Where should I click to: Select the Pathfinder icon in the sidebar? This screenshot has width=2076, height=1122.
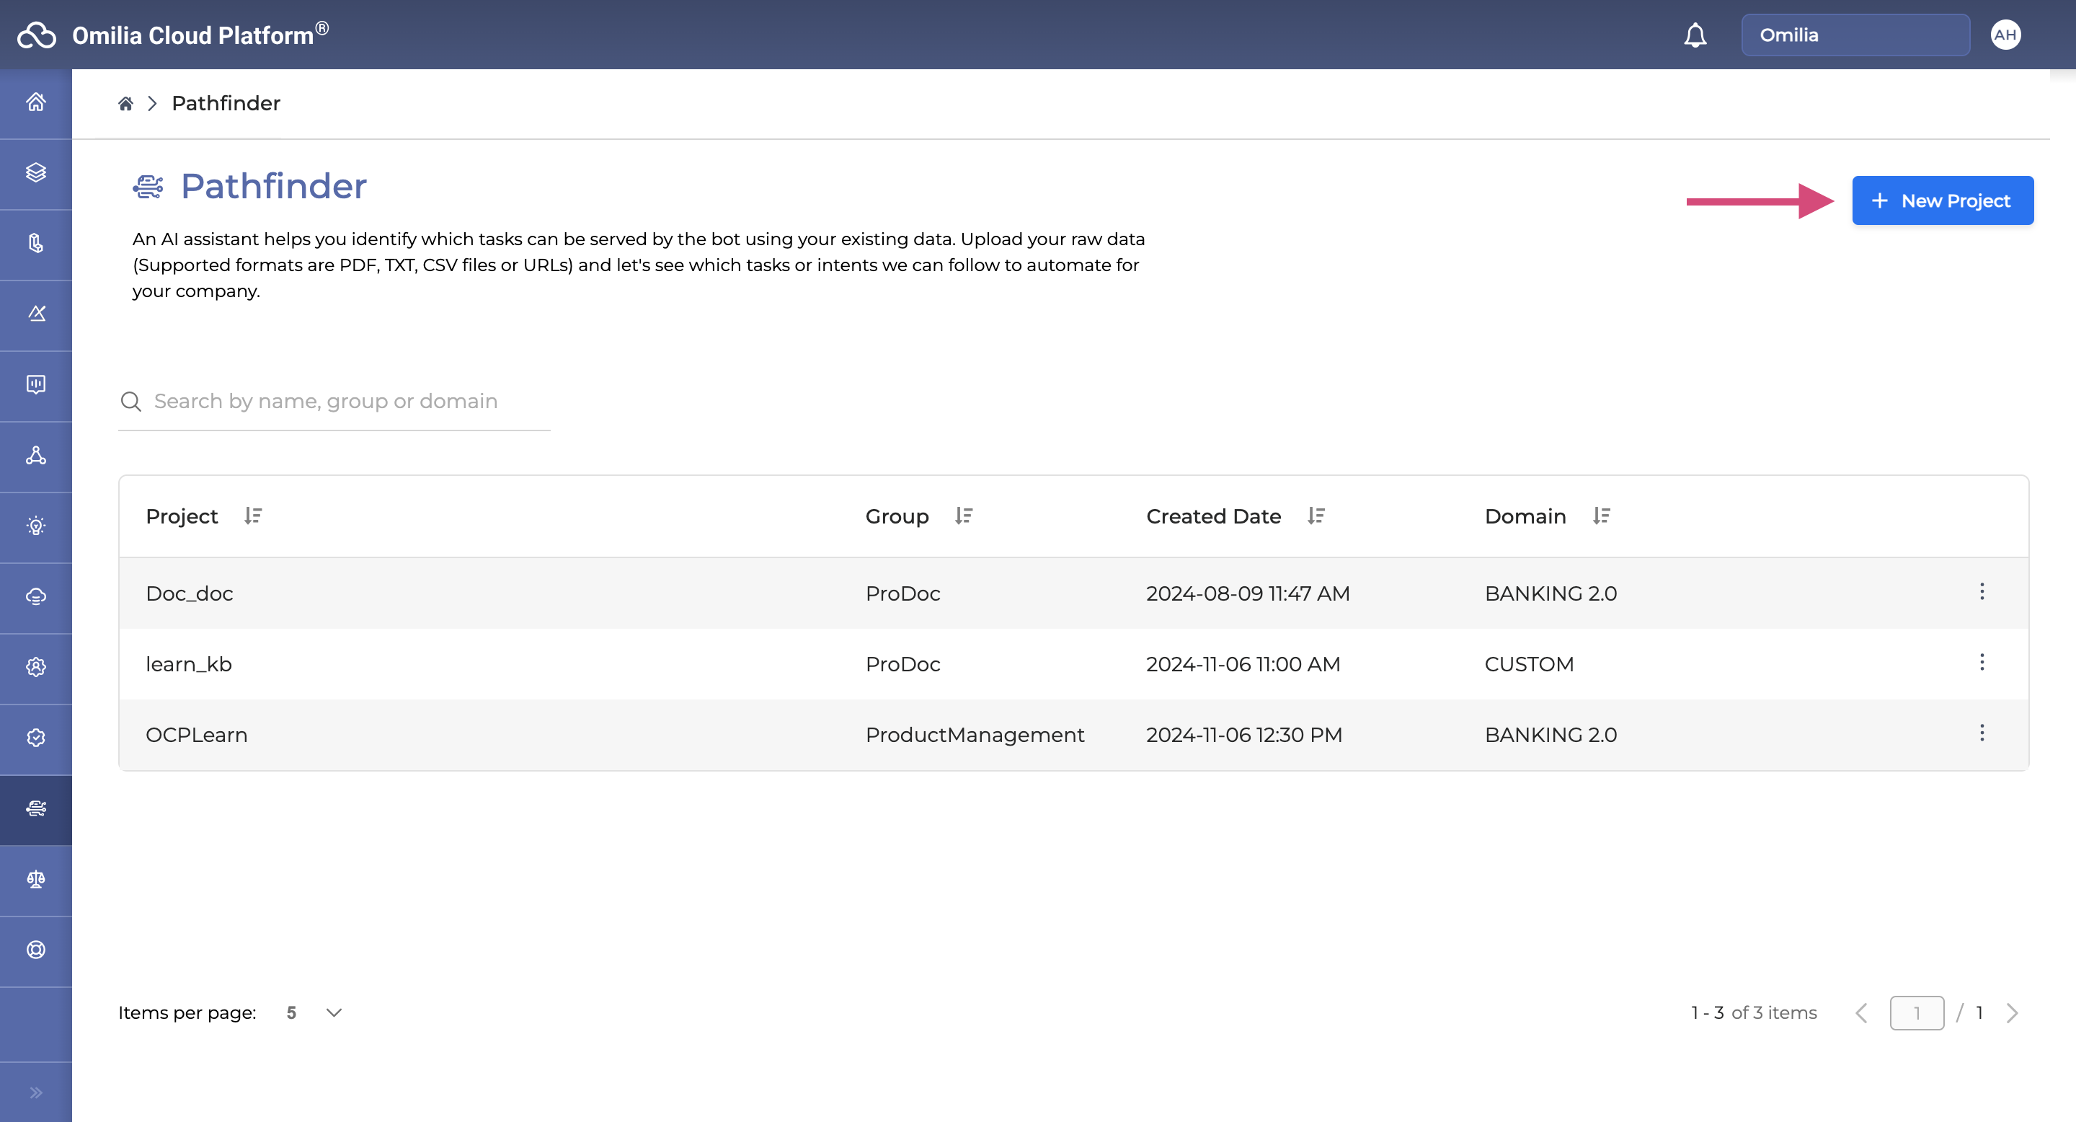pyautogui.click(x=35, y=808)
